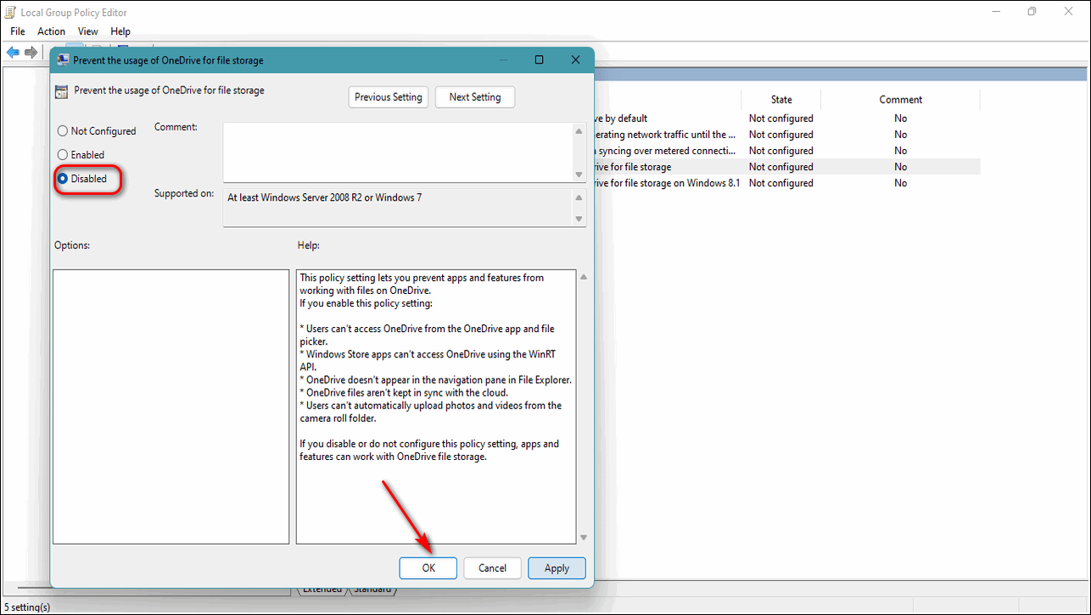This screenshot has width=1091, height=615.
Task: Click the Local Group Policy Editor title icon
Action: pos(11,12)
